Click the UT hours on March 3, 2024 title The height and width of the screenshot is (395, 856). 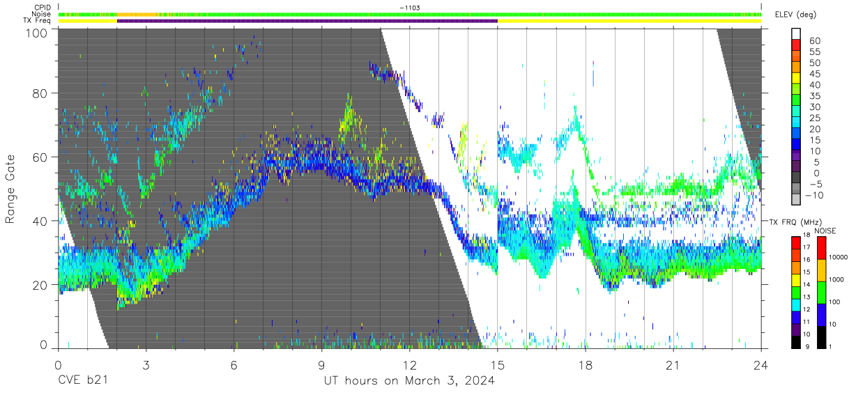[x=410, y=381]
